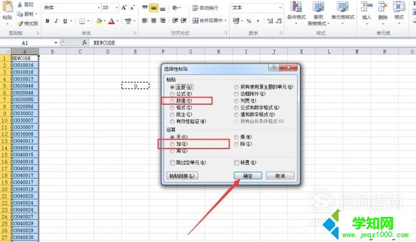Decrease decimal places icon

(x=279, y=21)
